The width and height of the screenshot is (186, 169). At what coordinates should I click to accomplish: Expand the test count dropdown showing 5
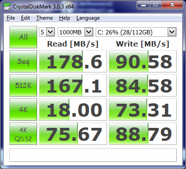50,32
